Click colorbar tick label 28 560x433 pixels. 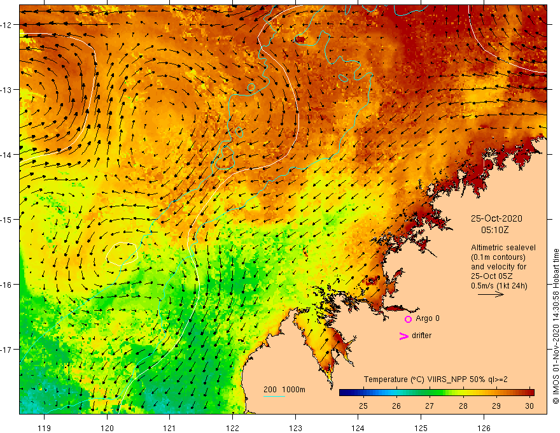[463, 406]
